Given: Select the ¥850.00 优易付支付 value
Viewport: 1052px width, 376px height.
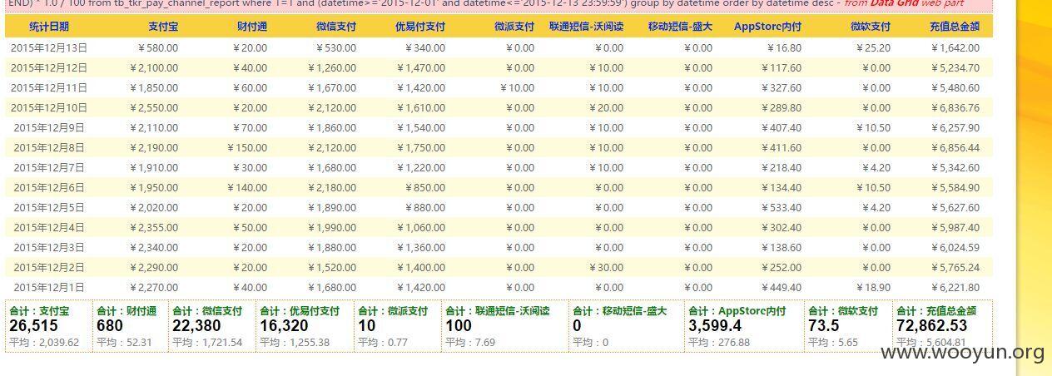Looking at the screenshot, I should 424,188.
